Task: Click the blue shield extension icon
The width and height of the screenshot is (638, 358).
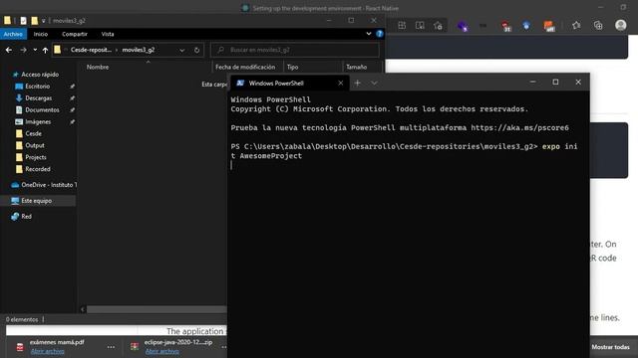Action: click(x=526, y=26)
